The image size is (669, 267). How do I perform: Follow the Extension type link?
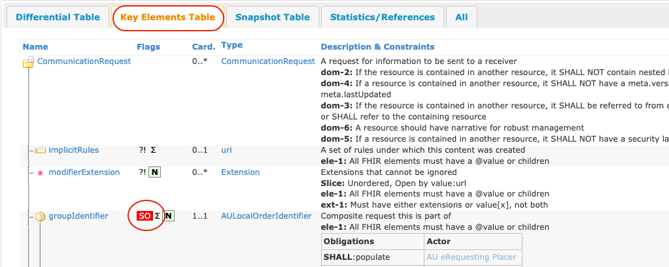pyautogui.click(x=240, y=172)
